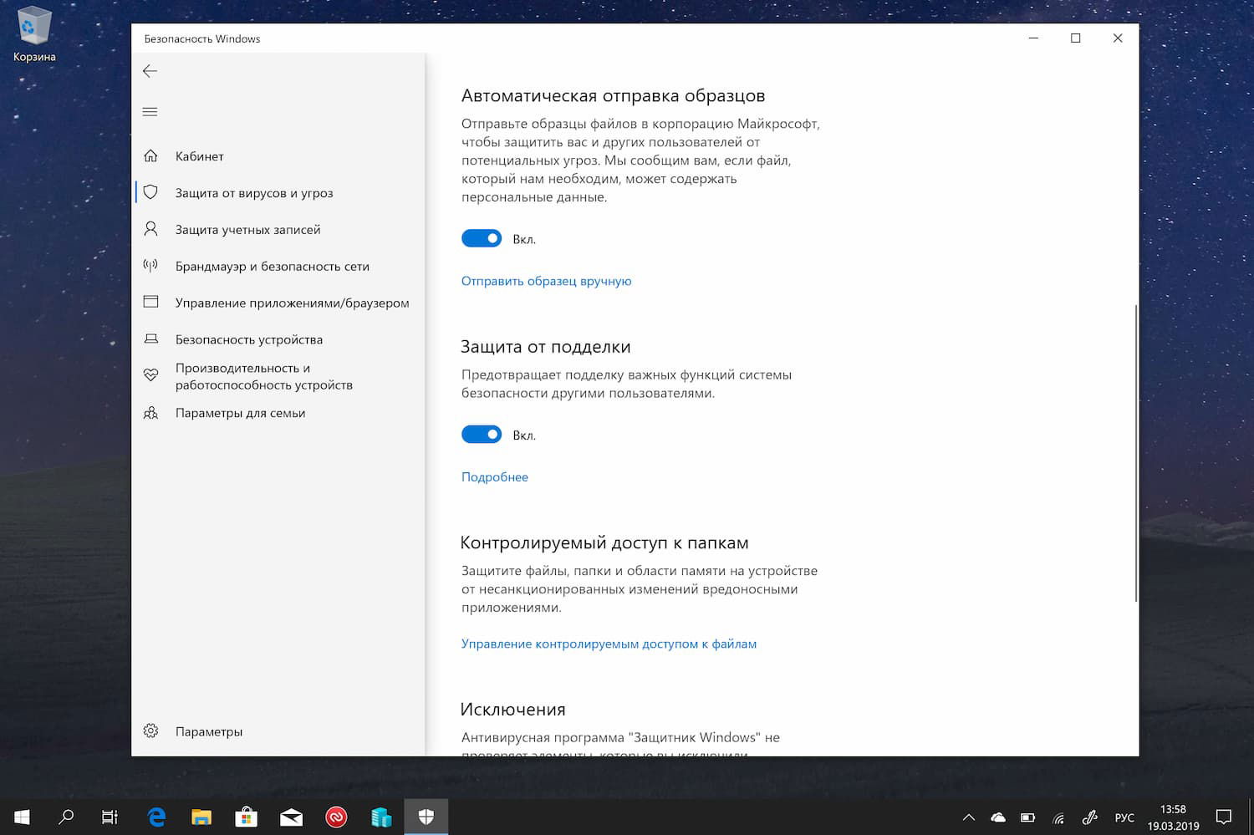
Task: Open Управление приложениями/браузером
Action: pyautogui.click(x=292, y=303)
